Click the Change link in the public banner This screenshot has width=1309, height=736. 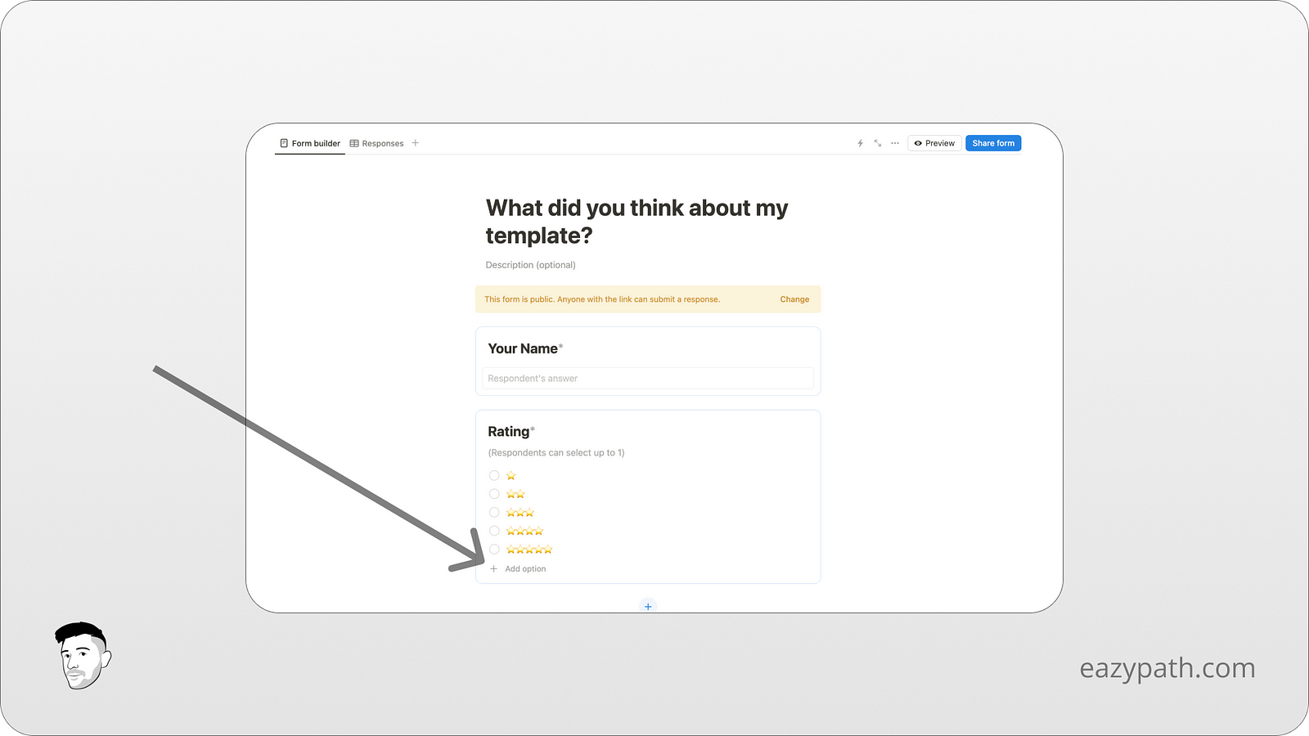[794, 299]
